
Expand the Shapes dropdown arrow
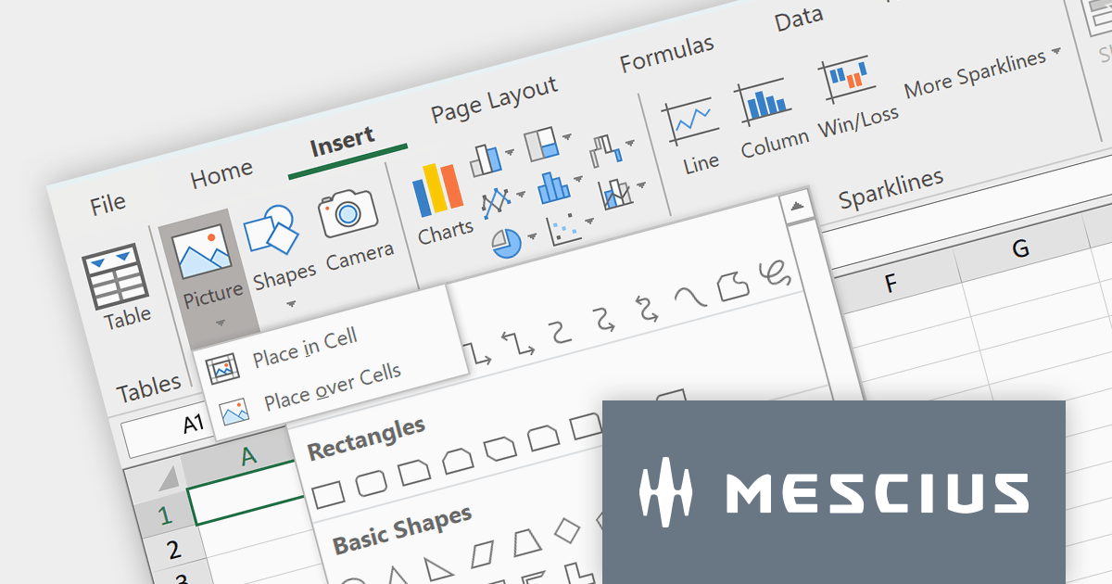click(291, 302)
